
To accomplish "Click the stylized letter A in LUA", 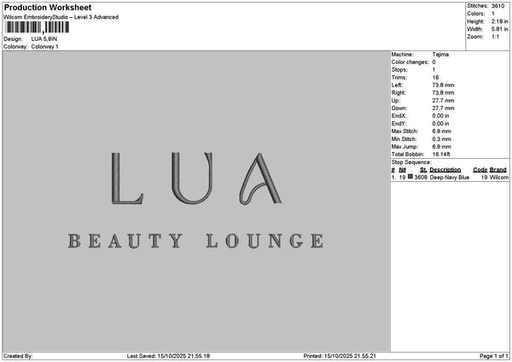I will point(260,178).
